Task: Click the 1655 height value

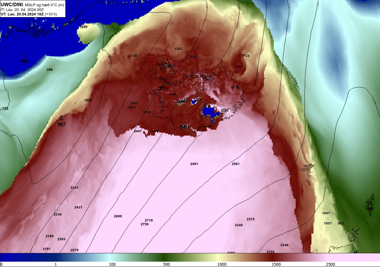Action: [147, 112]
